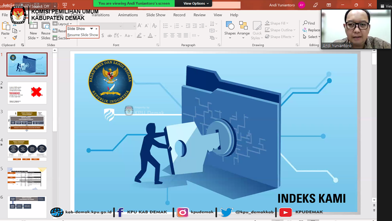
Task: Close the Slide Show floating popup
Action: pos(97,29)
